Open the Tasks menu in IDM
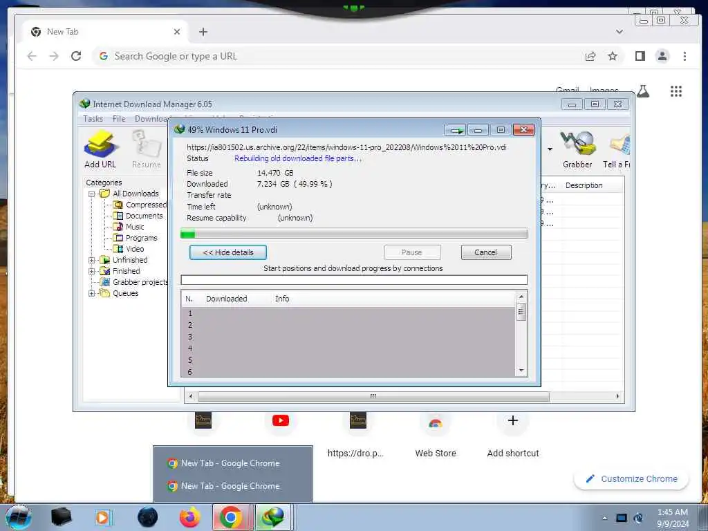 coord(93,119)
